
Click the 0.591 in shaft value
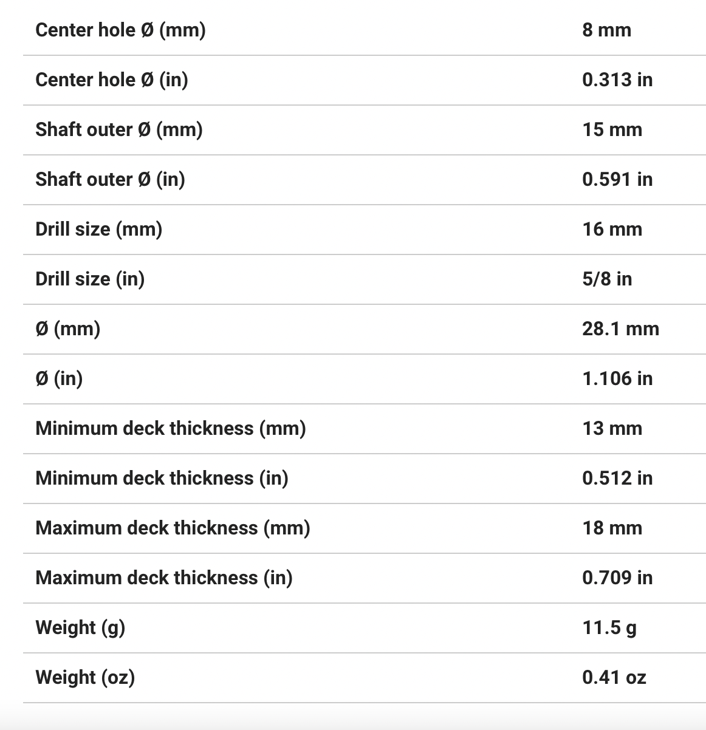point(617,179)
